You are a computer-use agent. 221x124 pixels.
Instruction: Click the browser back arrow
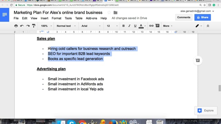(3, 5)
